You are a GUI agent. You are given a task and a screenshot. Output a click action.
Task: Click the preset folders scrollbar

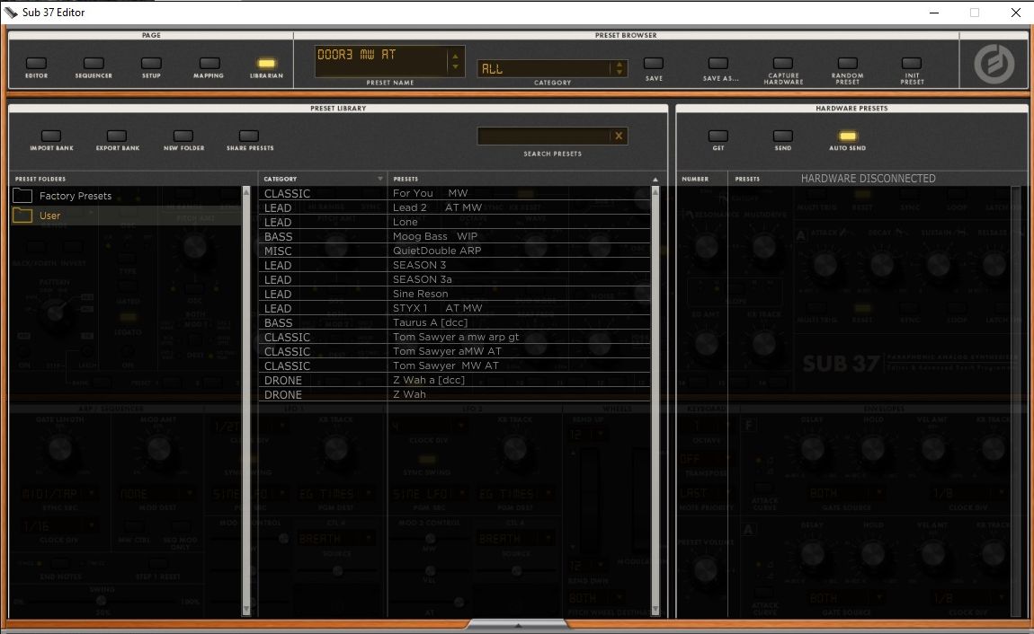(x=246, y=401)
